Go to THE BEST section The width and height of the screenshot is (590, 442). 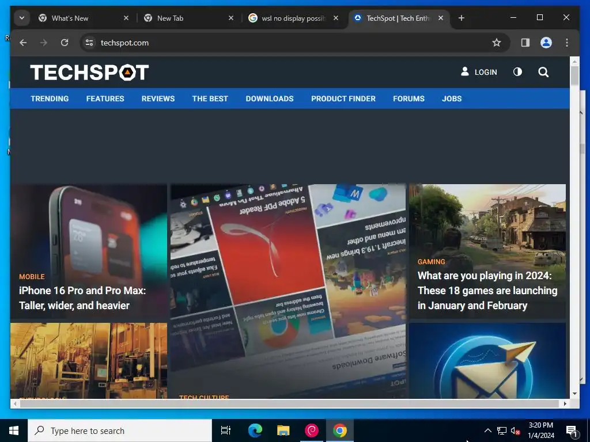210,98
